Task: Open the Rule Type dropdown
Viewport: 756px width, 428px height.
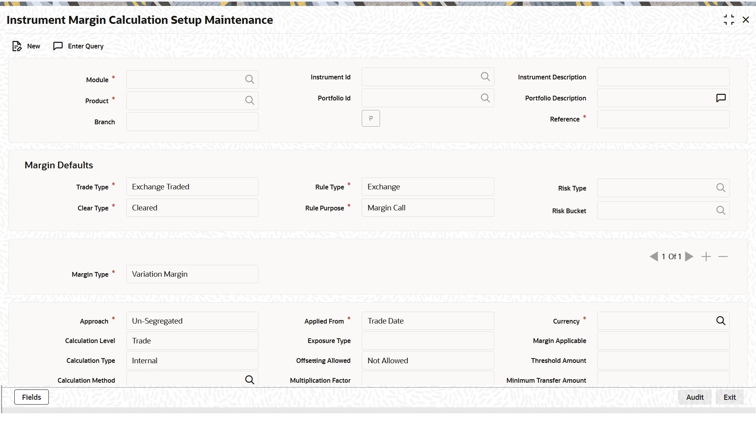Action: pyautogui.click(x=428, y=187)
